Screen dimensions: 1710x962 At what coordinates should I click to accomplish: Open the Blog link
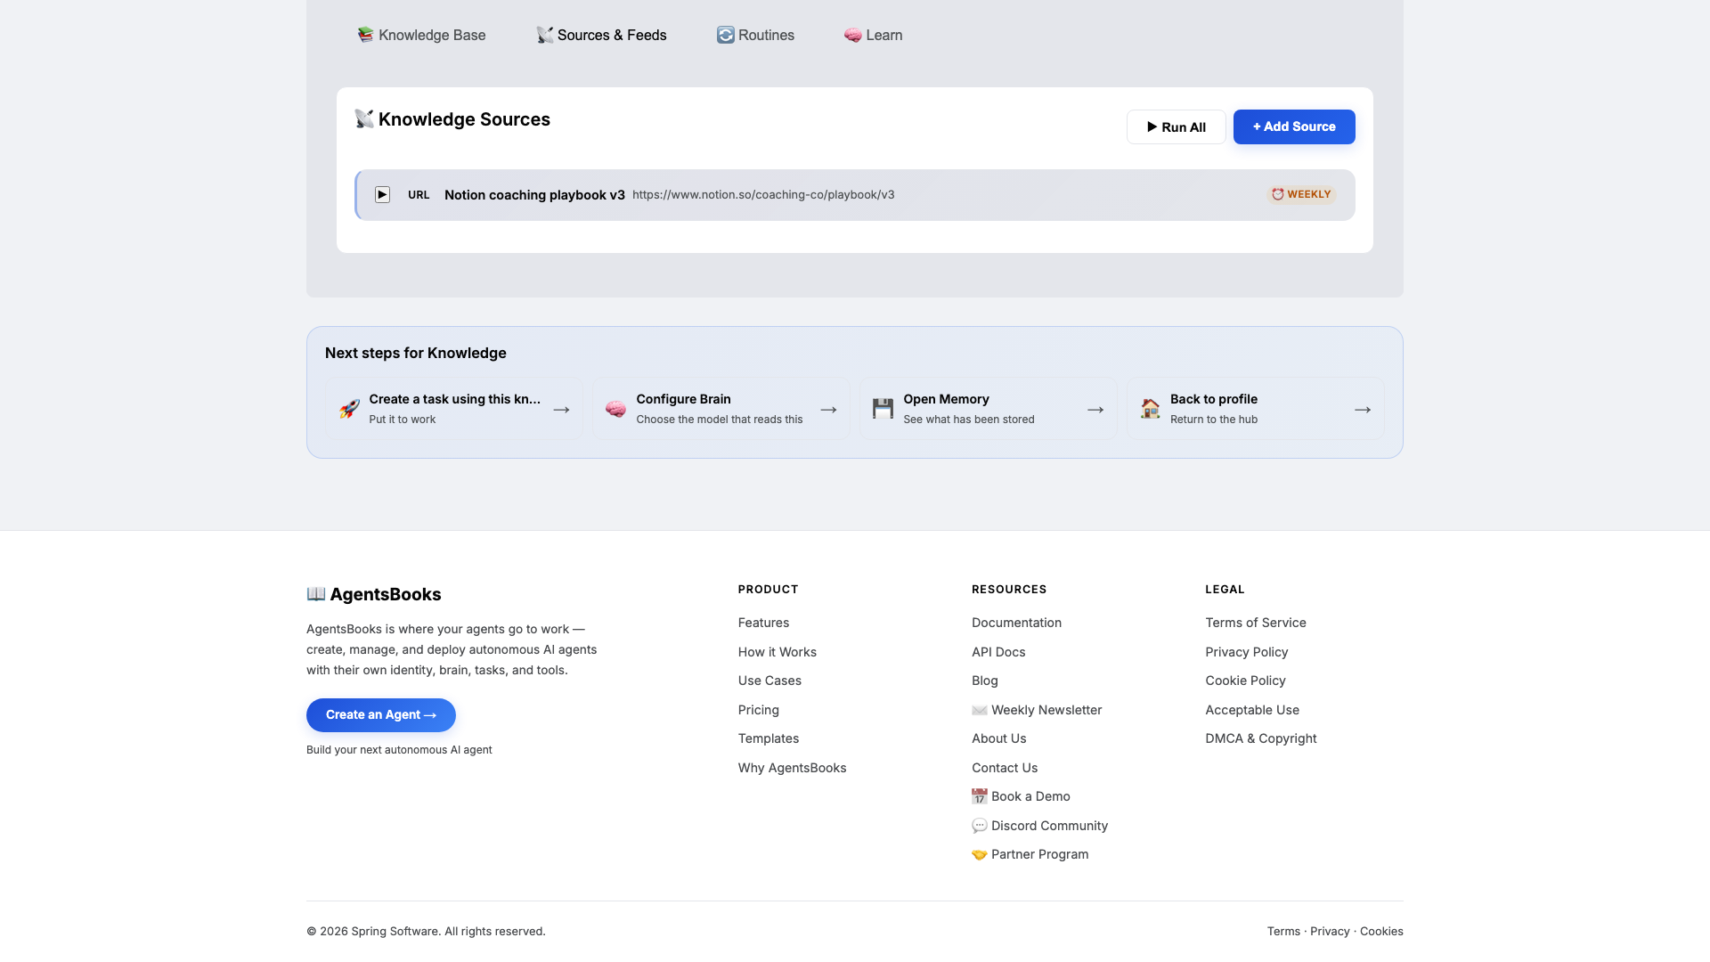[x=984, y=681]
